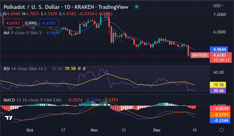Click the 19 date on time axis

click(194, 130)
